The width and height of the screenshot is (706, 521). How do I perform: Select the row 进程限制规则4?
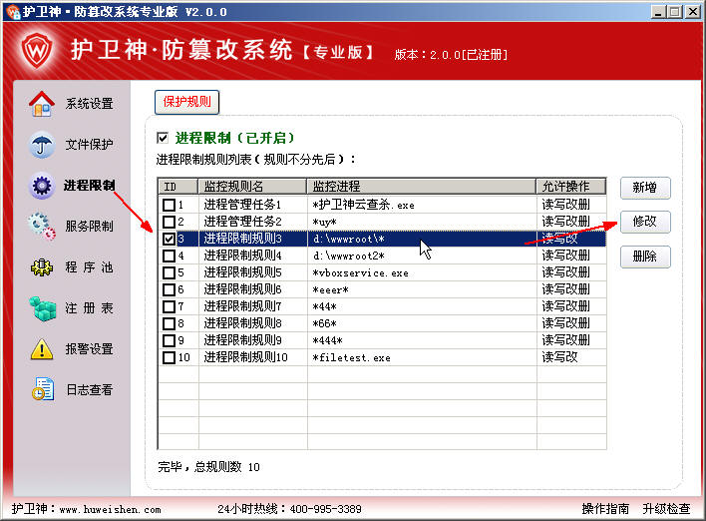click(x=382, y=256)
